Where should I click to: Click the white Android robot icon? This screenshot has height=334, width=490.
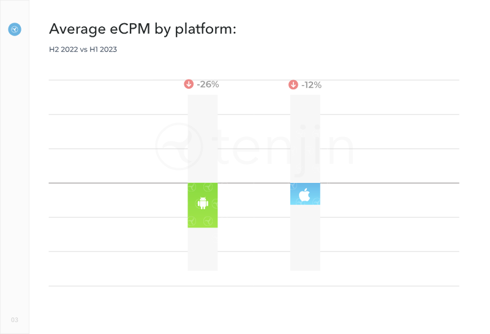(203, 203)
